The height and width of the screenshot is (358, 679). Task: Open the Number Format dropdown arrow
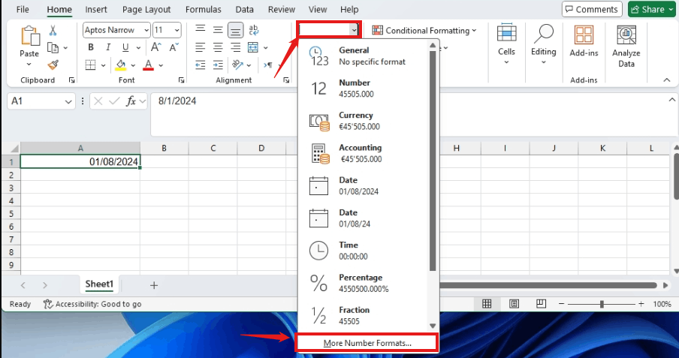(x=355, y=30)
